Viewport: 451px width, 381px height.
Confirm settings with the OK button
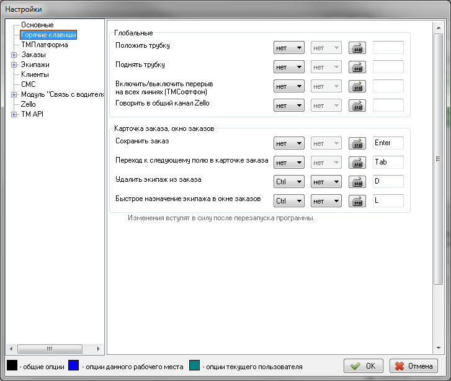pyautogui.click(x=364, y=366)
